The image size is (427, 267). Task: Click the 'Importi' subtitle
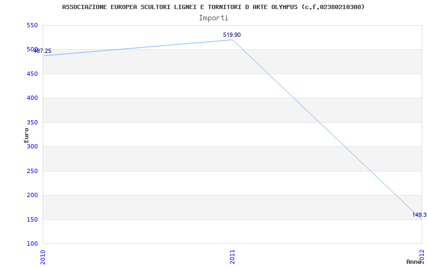pyautogui.click(x=213, y=18)
